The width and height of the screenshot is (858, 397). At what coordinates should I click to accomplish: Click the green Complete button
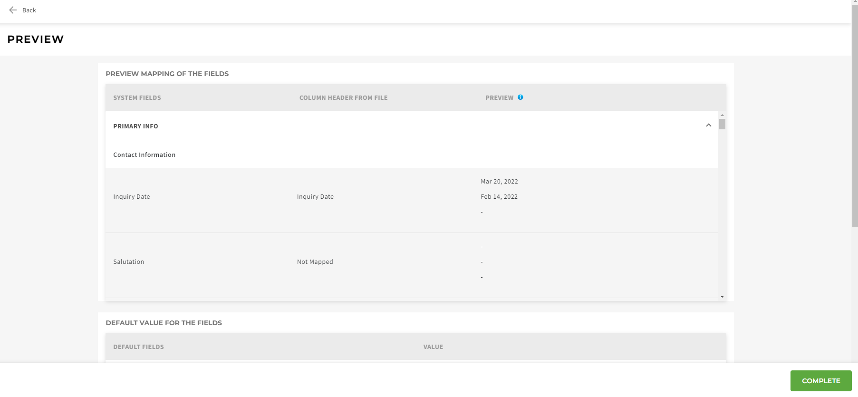pos(821,381)
